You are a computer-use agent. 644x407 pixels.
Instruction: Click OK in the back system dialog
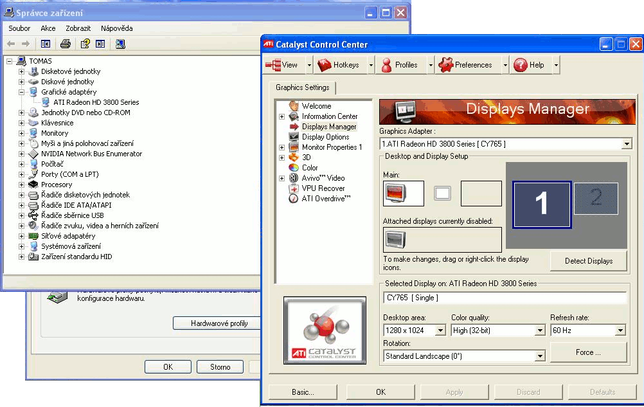click(168, 366)
